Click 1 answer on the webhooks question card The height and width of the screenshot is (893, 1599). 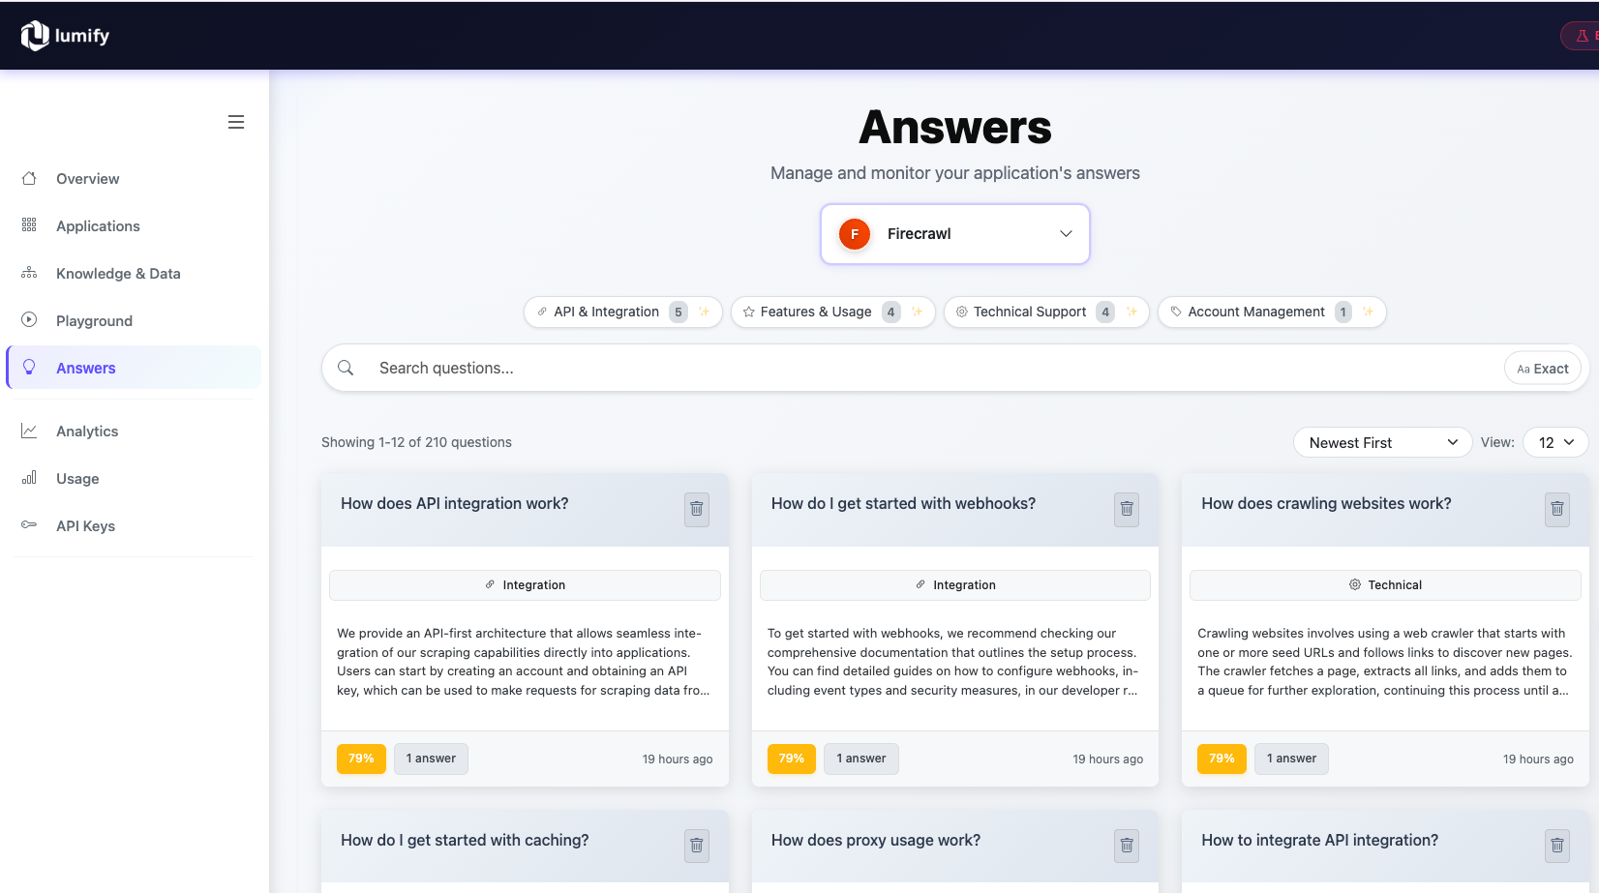(x=860, y=759)
